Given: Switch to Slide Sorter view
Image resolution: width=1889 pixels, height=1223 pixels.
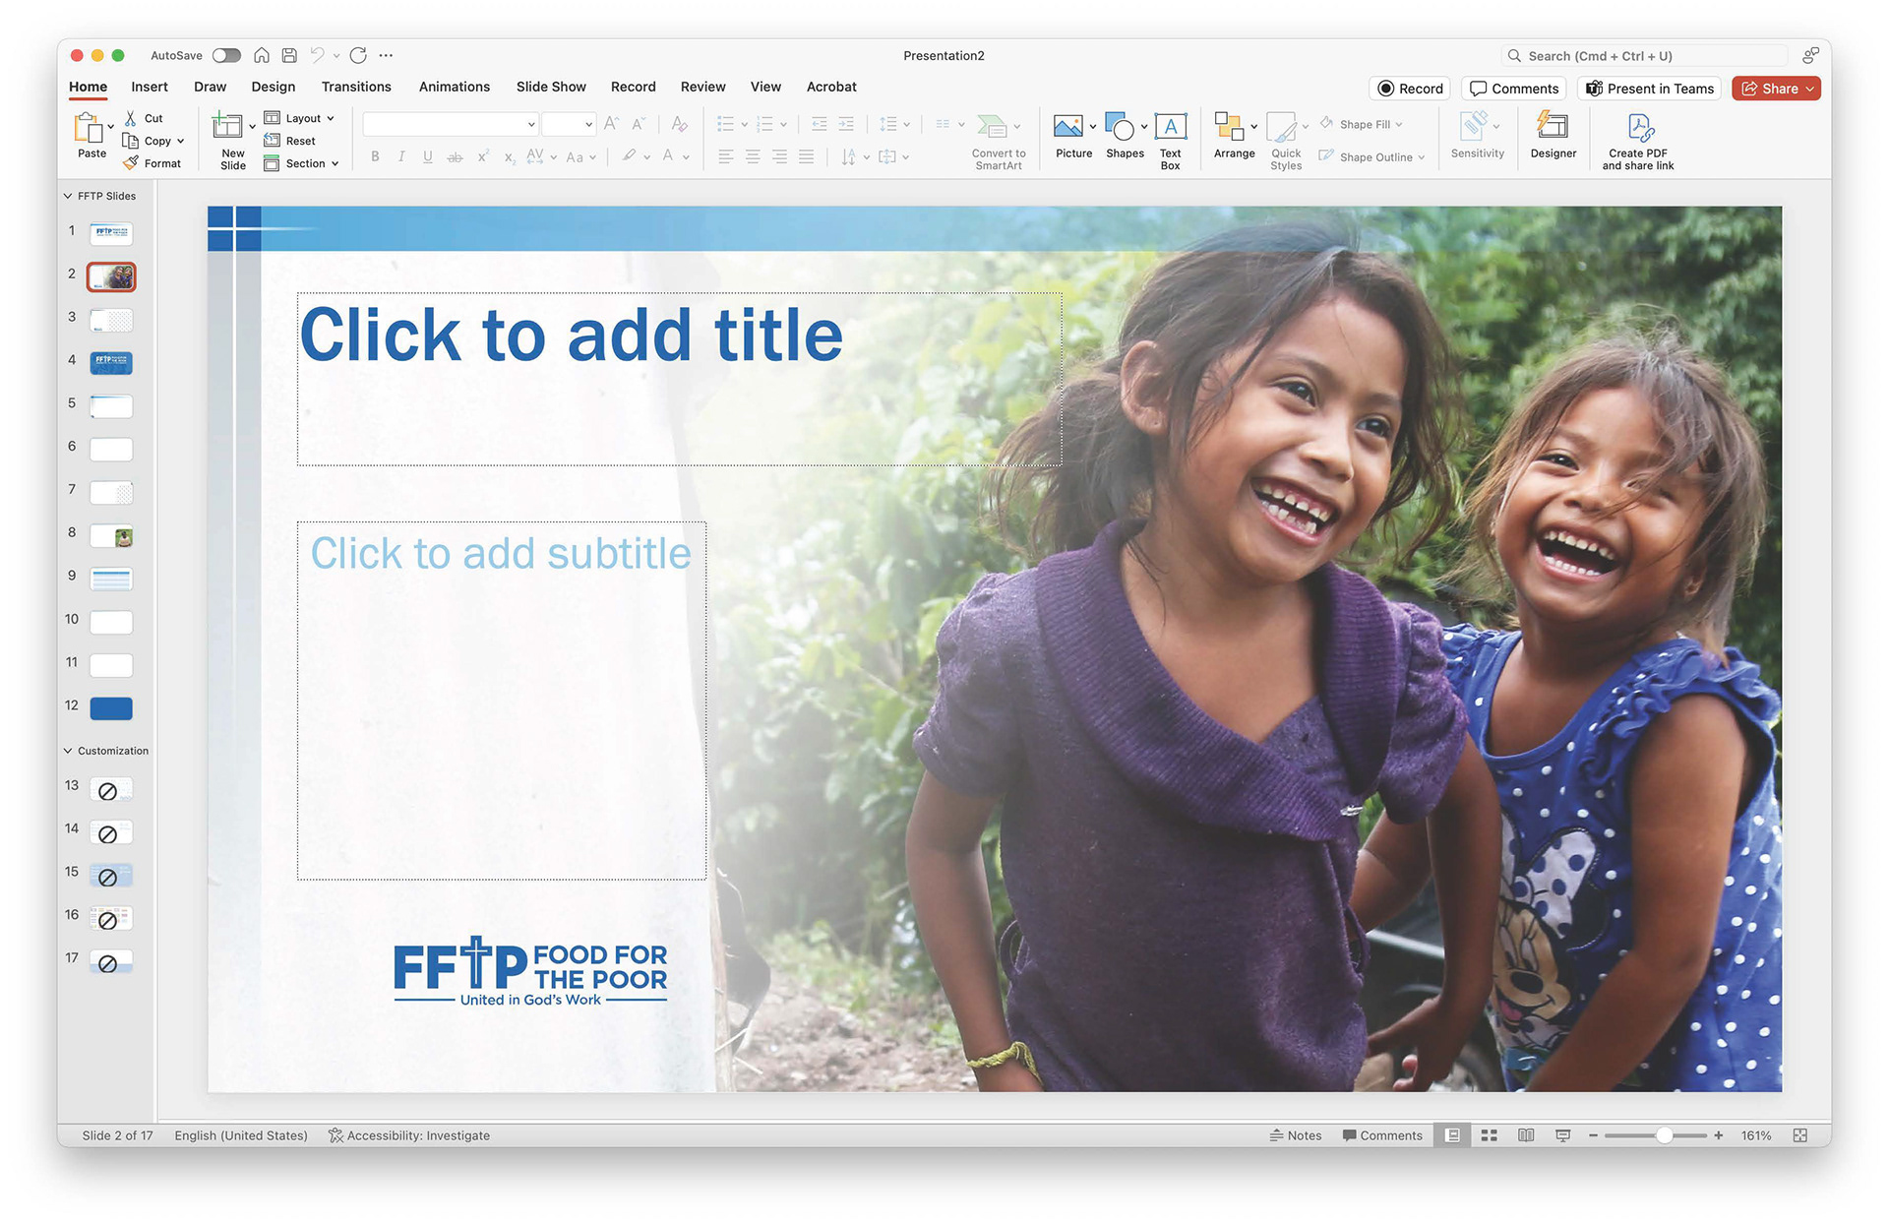Looking at the screenshot, I should point(1490,1135).
